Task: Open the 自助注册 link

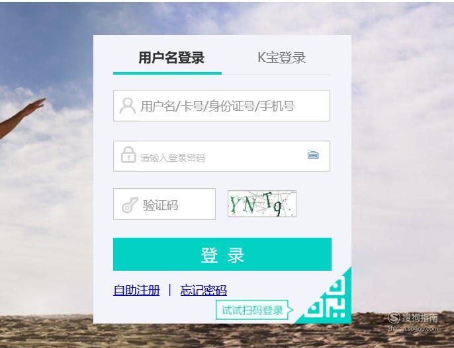Action: click(136, 290)
